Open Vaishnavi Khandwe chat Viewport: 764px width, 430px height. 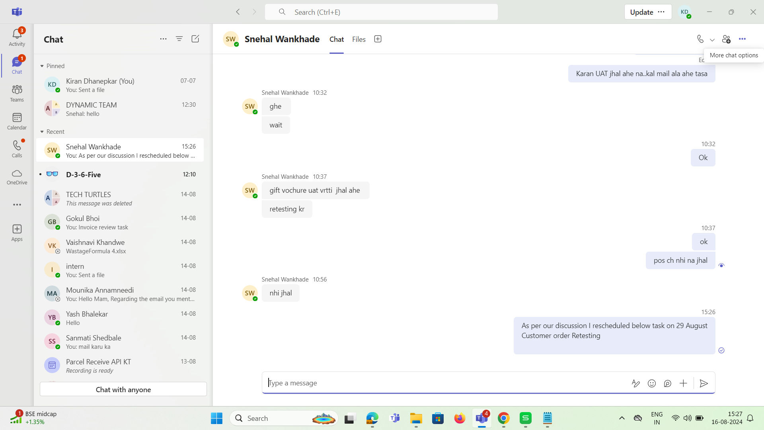click(120, 246)
